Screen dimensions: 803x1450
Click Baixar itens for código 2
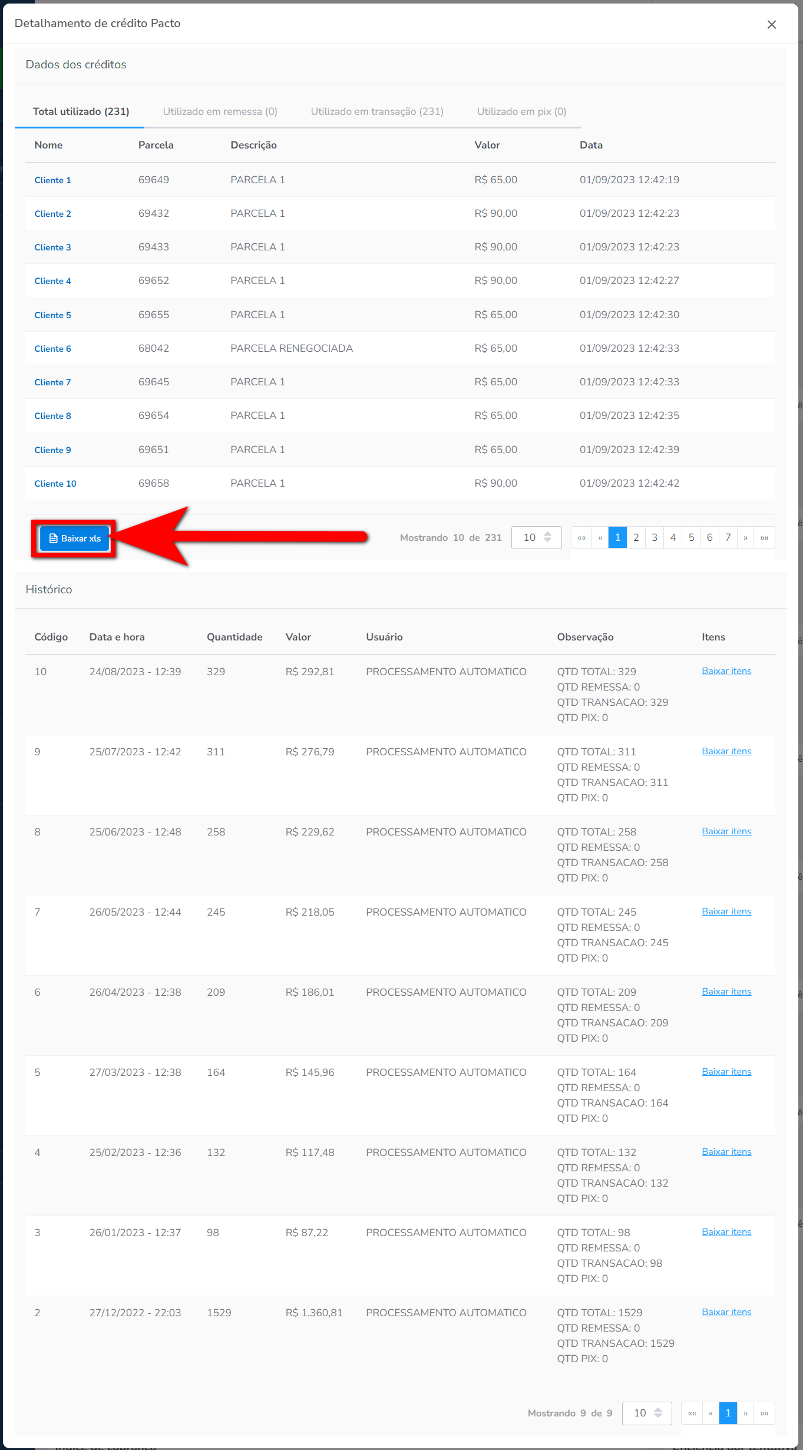click(726, 1312)
